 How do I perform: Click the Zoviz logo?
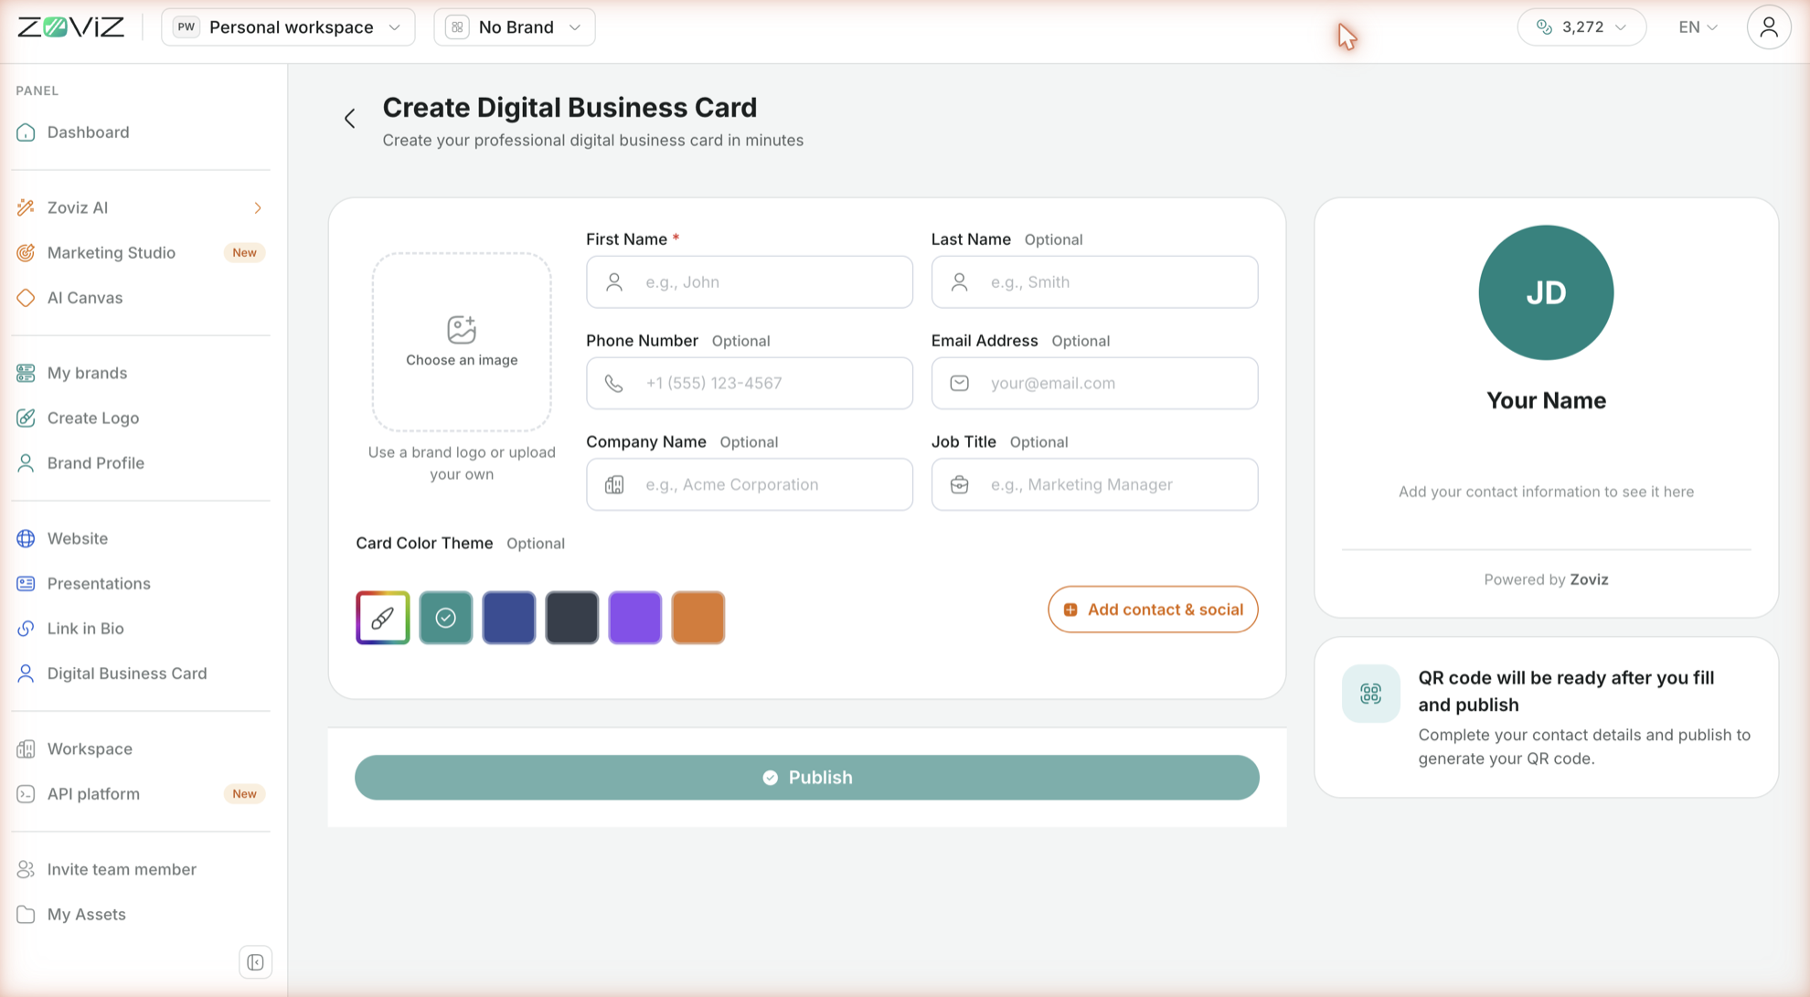70,27
